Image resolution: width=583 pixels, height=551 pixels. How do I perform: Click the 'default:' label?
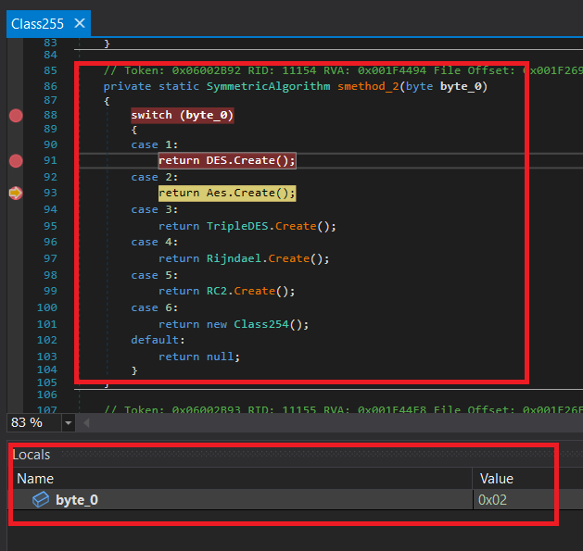(158, 340)
